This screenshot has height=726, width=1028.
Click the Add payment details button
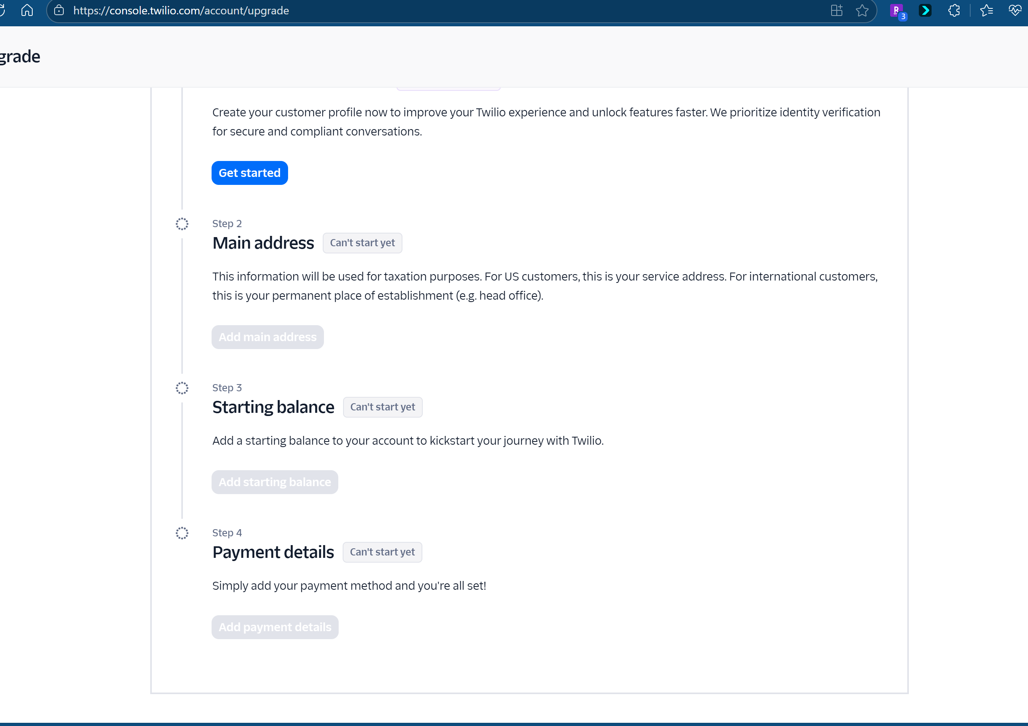tap(275, 627)
